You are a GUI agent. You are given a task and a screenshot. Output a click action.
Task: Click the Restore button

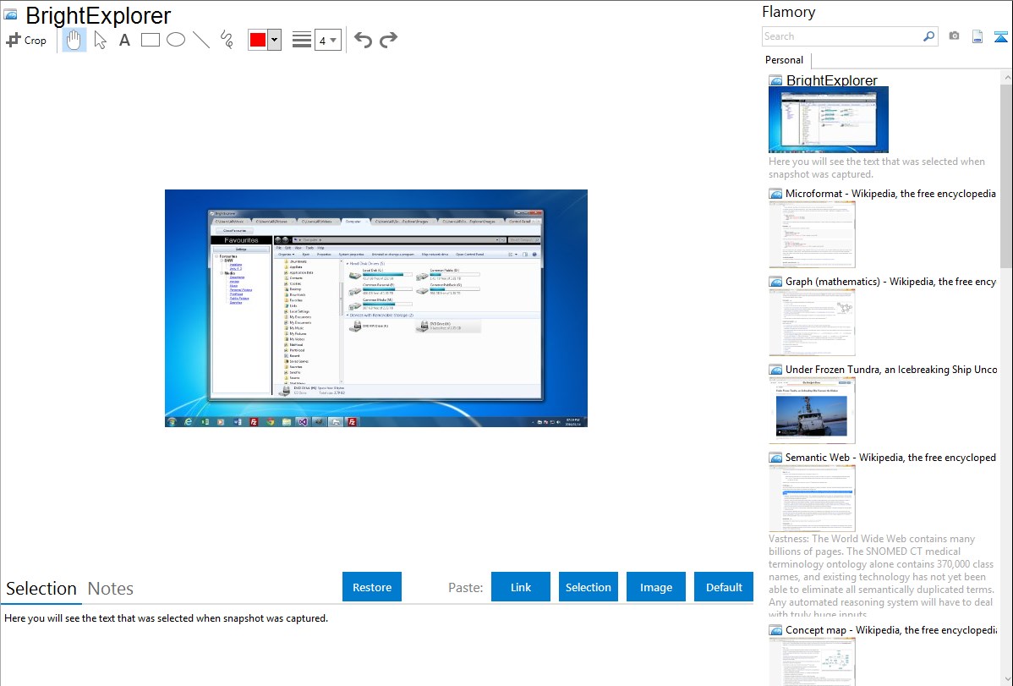click(372, 587)
